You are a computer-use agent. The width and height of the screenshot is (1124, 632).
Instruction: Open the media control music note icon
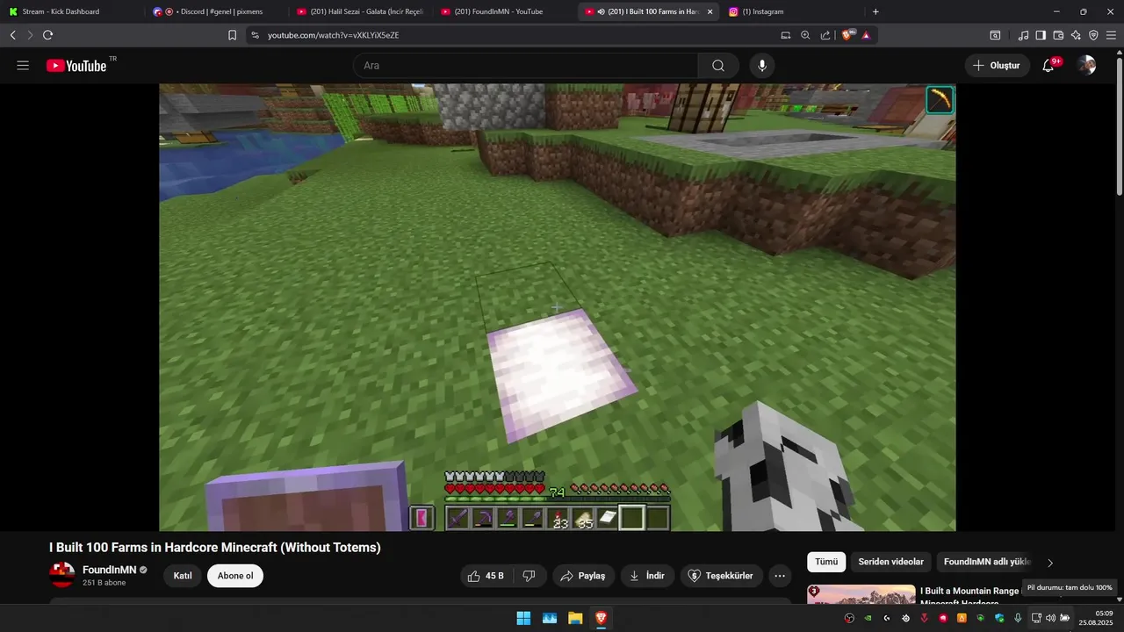click(1023, 35)
